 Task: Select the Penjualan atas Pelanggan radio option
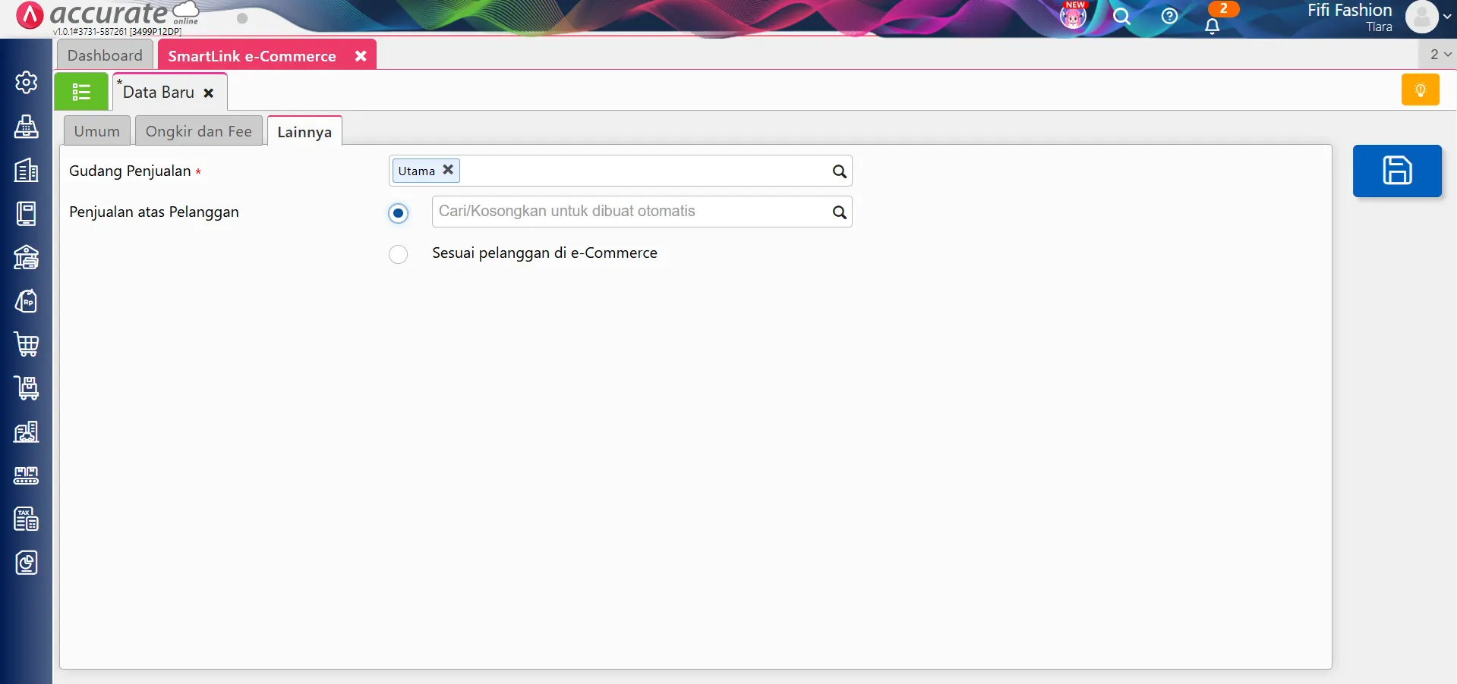398,213
